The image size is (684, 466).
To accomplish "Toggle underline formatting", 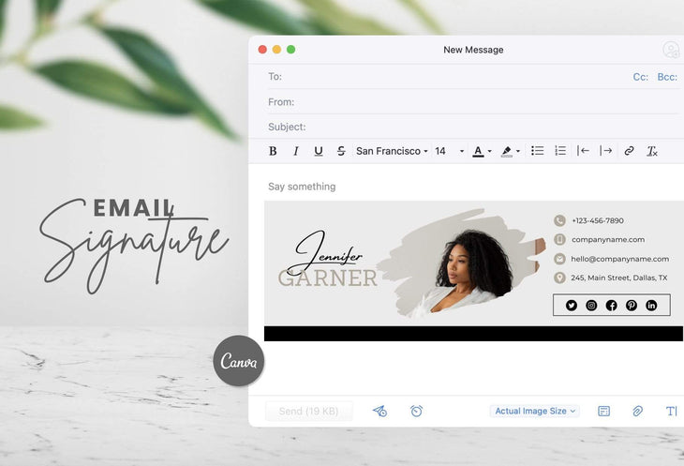I will click(319, 151).
